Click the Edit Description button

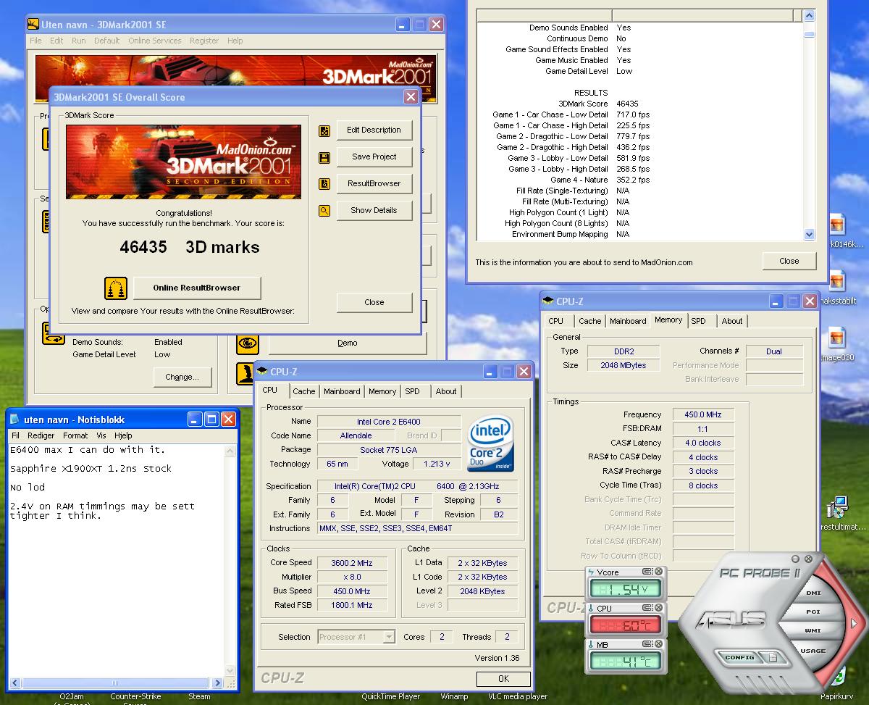tap(374, 130)
